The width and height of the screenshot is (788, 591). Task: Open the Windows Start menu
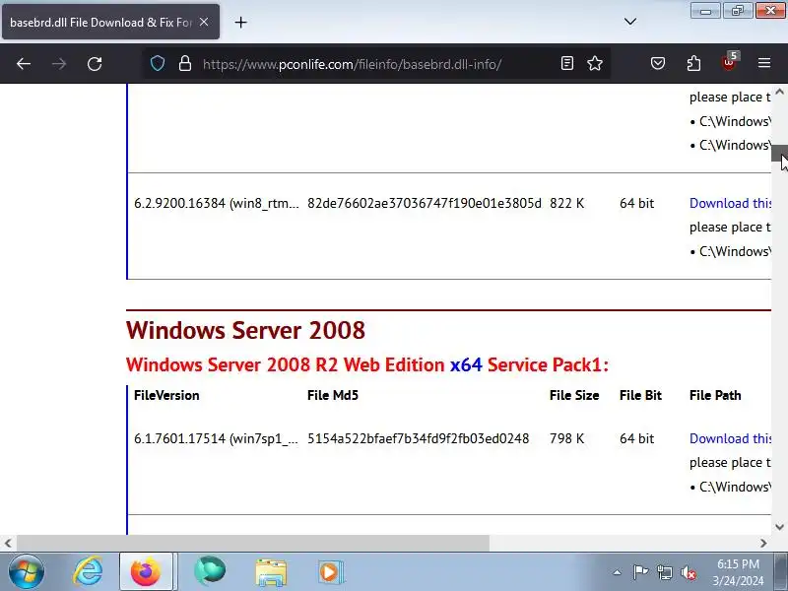tap(27, 571)
